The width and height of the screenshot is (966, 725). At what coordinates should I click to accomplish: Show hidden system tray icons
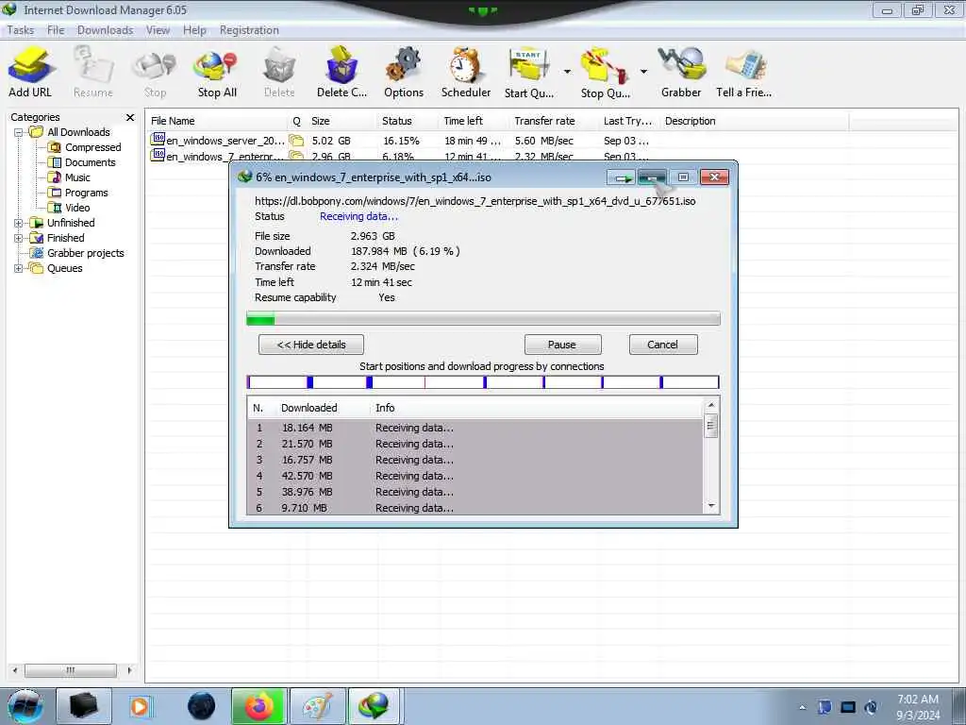[x=802, y=707]
